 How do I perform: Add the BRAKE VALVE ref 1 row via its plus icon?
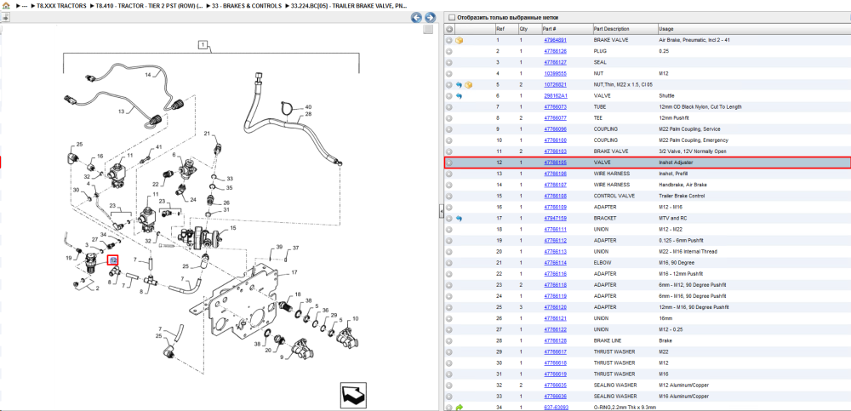click(449, 40)
